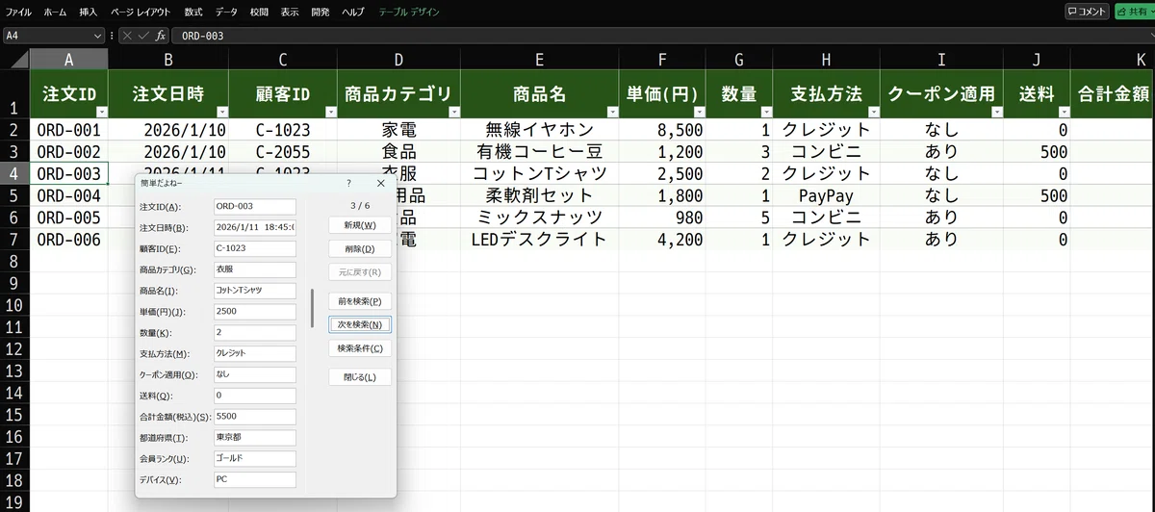Click the formula bar confirm checkmark icon

pos(143,36)
